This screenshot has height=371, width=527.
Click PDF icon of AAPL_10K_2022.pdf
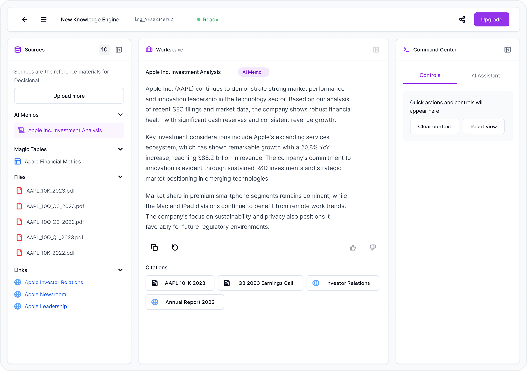[19, 253]
